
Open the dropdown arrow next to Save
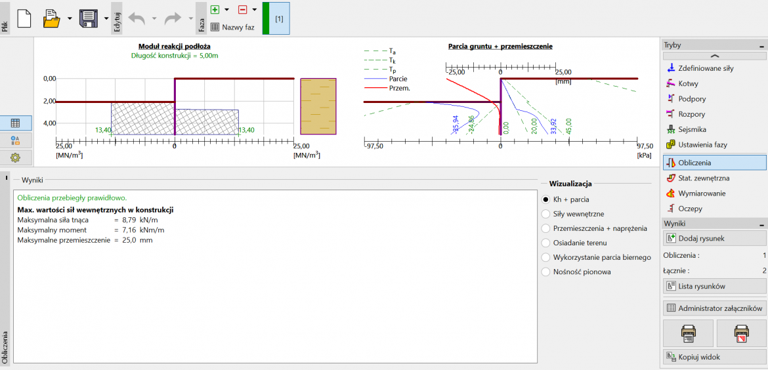click(x=106, y=18)
